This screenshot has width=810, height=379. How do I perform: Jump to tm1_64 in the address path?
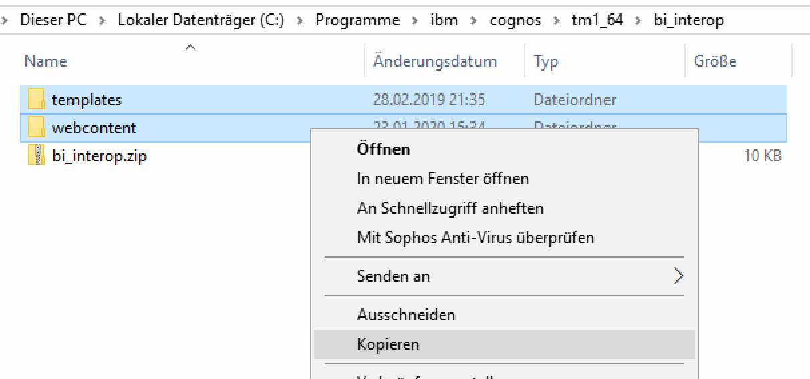coord(597,21)
